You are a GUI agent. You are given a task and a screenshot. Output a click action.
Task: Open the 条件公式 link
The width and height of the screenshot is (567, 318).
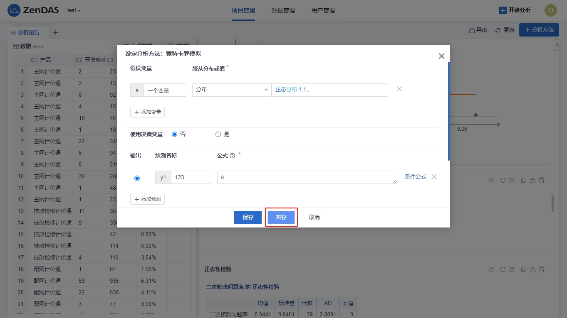(415, 177)
